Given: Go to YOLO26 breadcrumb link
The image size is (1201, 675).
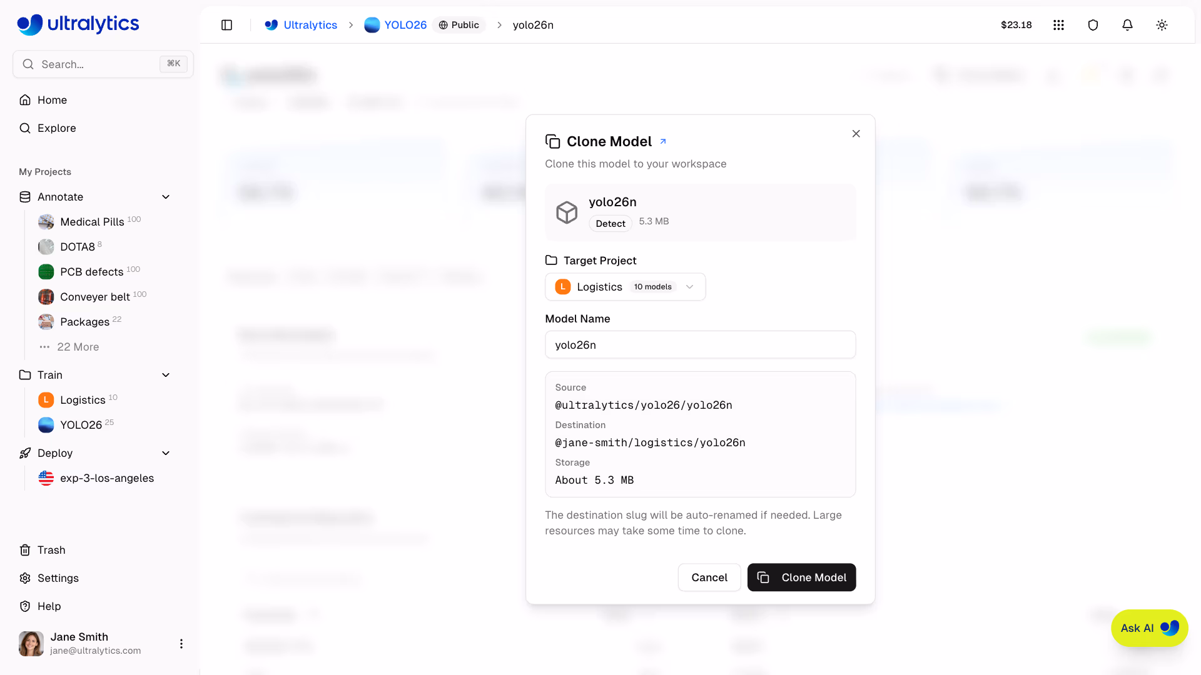Looking at the screenshot, I should (x=405, y=25).
